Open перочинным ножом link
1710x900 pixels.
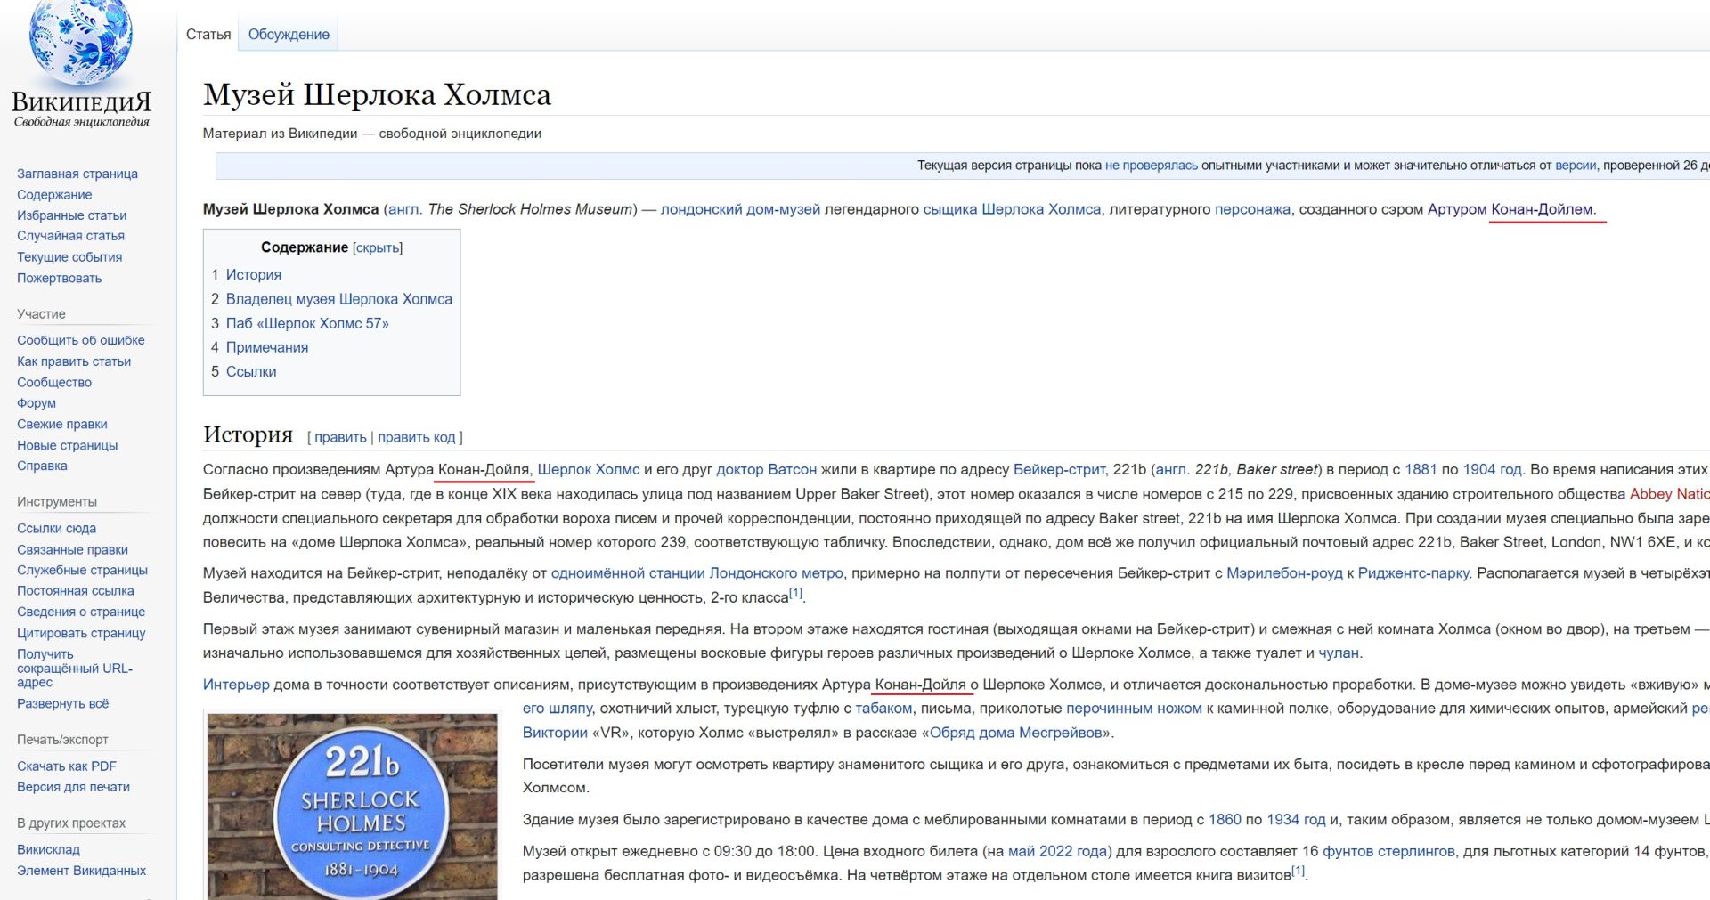point(1134,709)
